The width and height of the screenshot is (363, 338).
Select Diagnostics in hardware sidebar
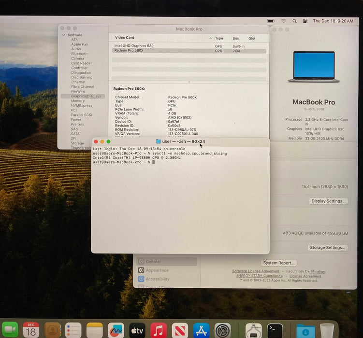point(81,72)
